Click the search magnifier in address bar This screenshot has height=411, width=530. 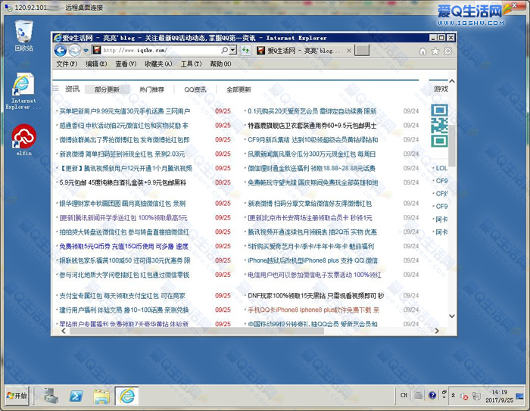(224, 50)
